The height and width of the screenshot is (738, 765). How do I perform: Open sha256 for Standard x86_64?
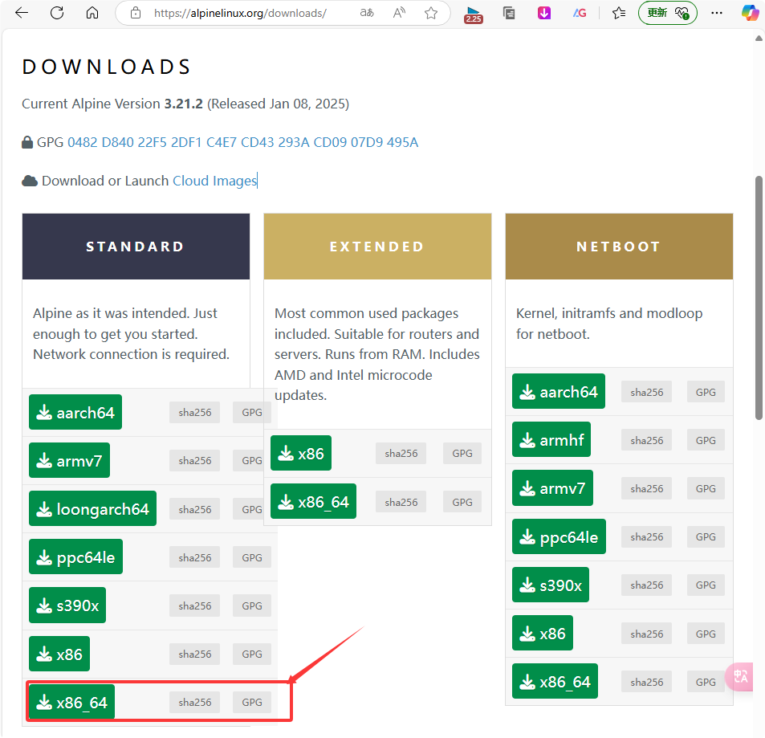click(x=195, y=702)
